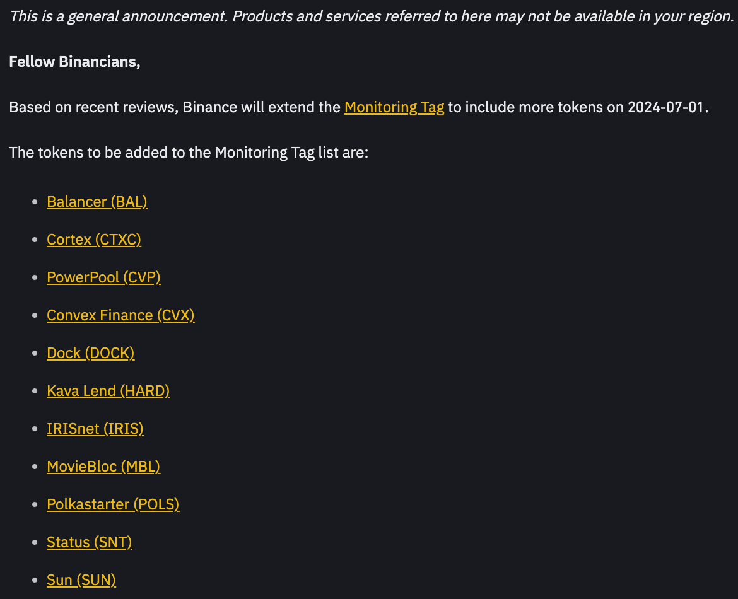The height and width of the screenshot is (599, 738).
Task: Click the MovieBloc (MBL) link
Action: click(x=103, y=467)
